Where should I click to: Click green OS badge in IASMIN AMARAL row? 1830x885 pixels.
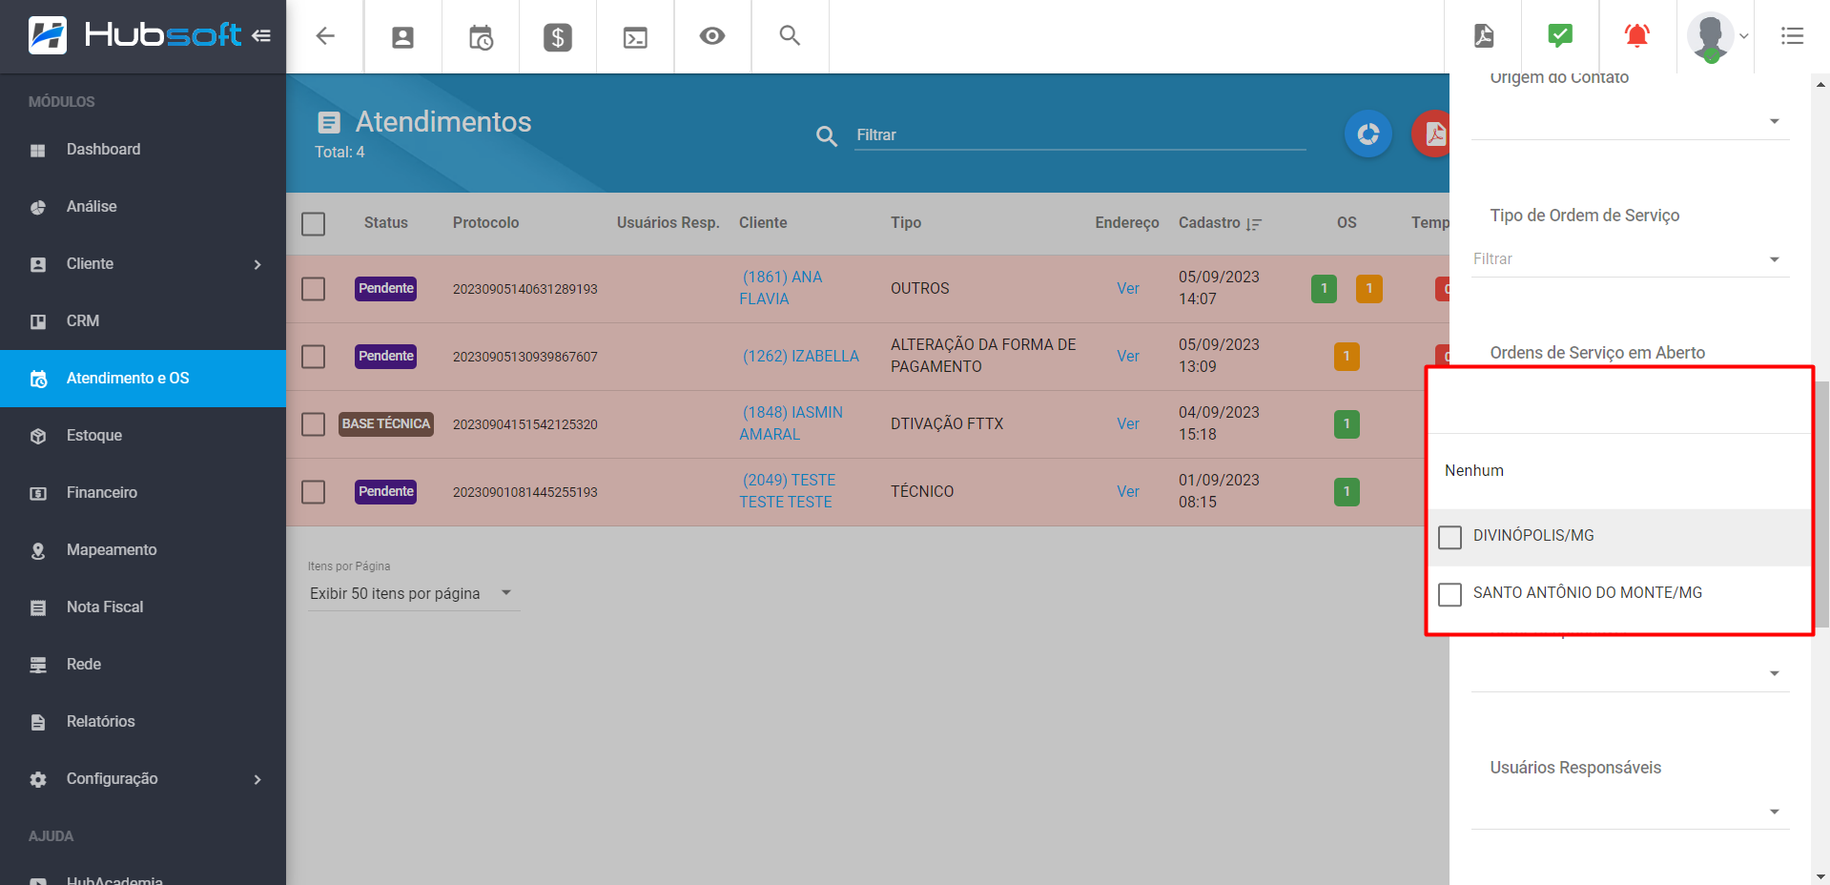[x=1347, y=424]
